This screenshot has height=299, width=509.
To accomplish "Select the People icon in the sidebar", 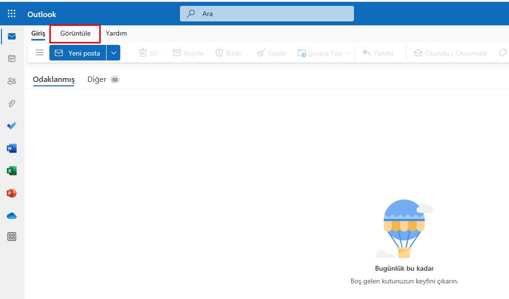I will [12, 80].
